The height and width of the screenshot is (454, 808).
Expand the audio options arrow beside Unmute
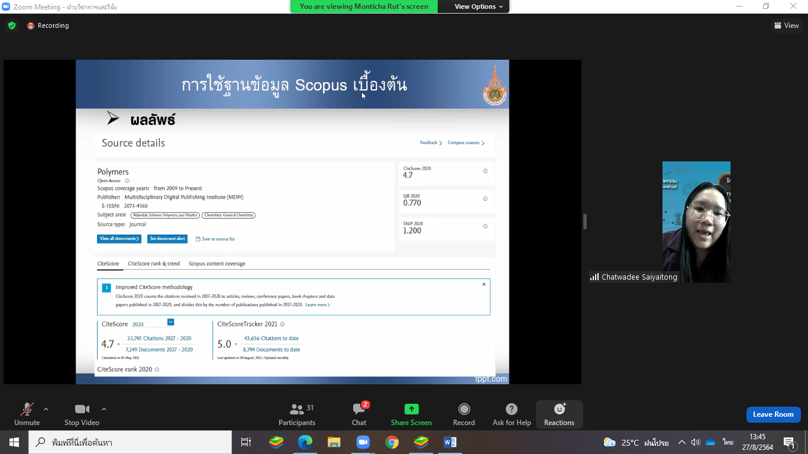tap(46, 409)
